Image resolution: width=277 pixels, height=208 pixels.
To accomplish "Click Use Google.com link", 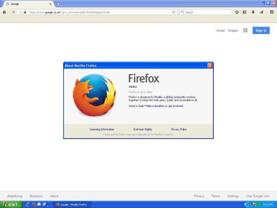I will (258, 196).
